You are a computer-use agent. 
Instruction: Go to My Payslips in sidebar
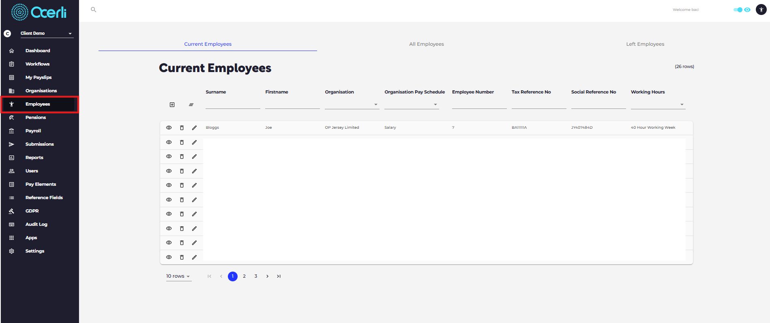point(39,77)
